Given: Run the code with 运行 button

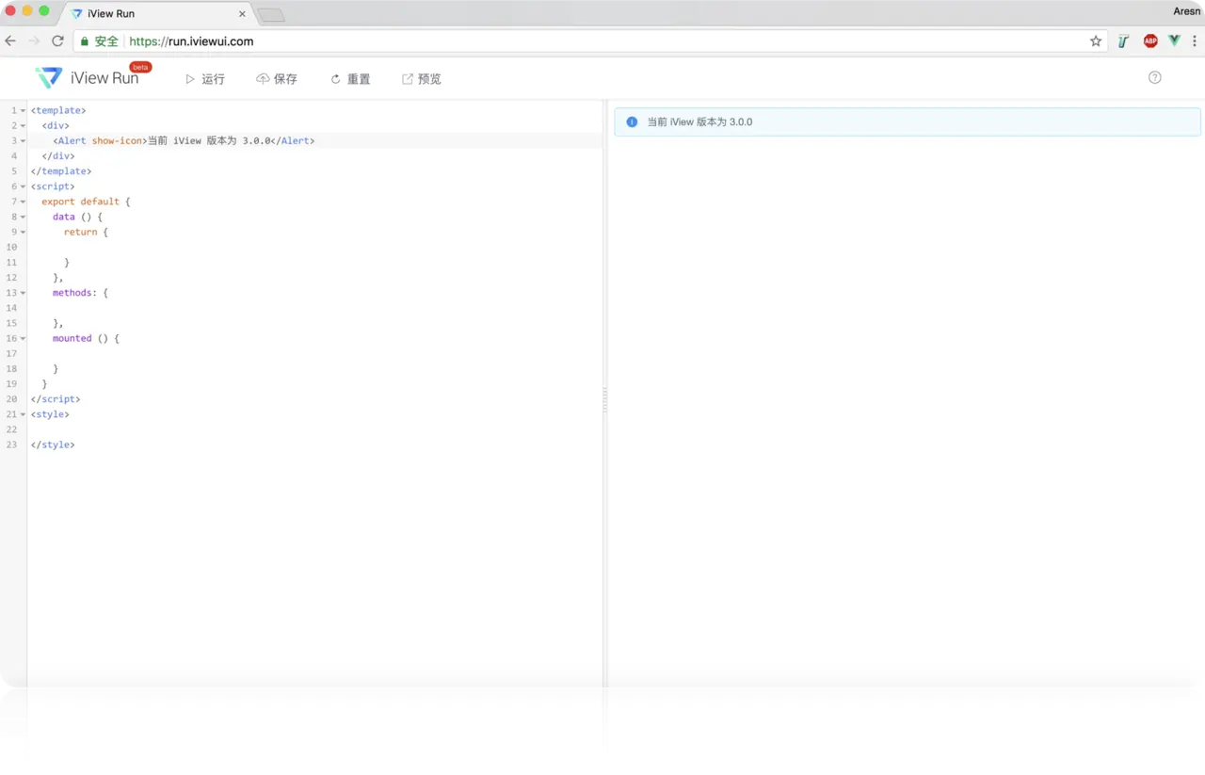Looking at the screenshot, I should 205,79.
